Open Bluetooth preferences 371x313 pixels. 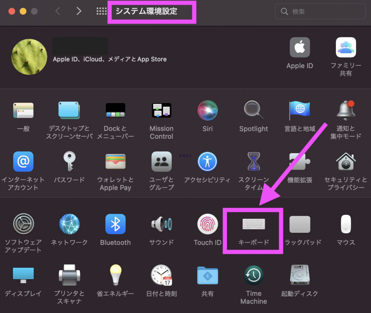115,224
